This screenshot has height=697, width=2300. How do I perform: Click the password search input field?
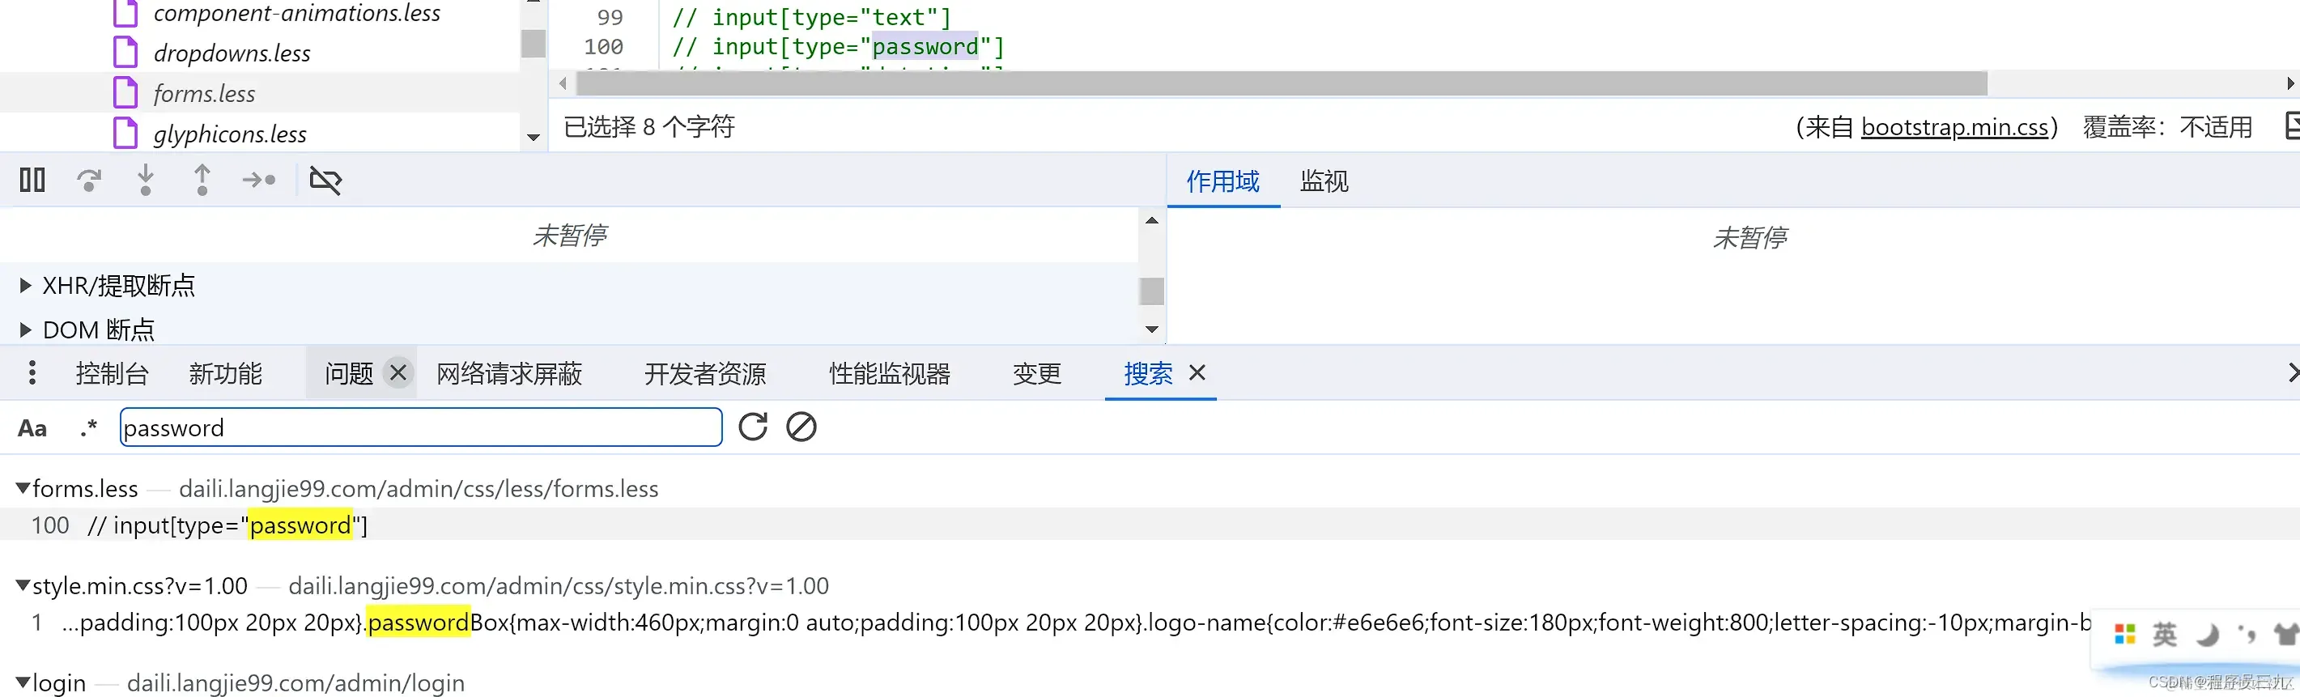point(420,427)
